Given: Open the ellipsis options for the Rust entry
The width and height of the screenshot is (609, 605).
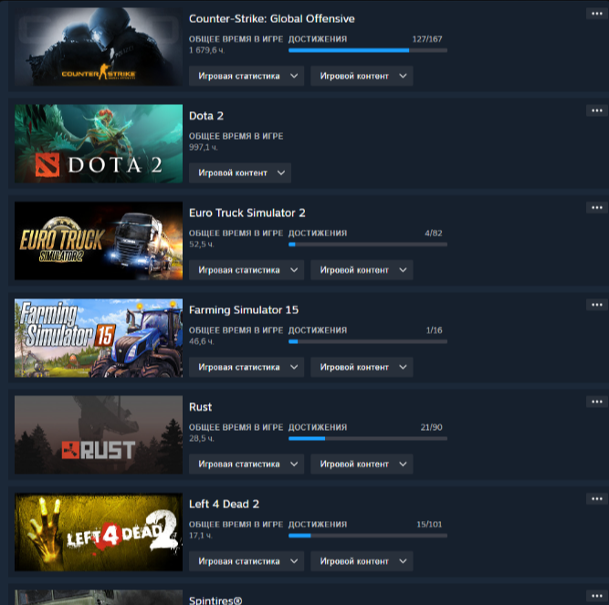Looking at the screenshot, I should [597, 402].
